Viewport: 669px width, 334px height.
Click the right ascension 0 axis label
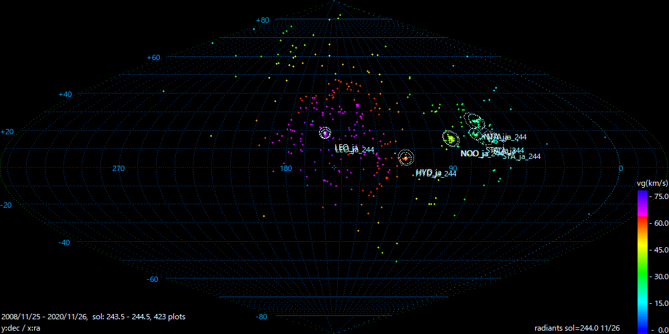pyautogui.click(x=620, y=168)
